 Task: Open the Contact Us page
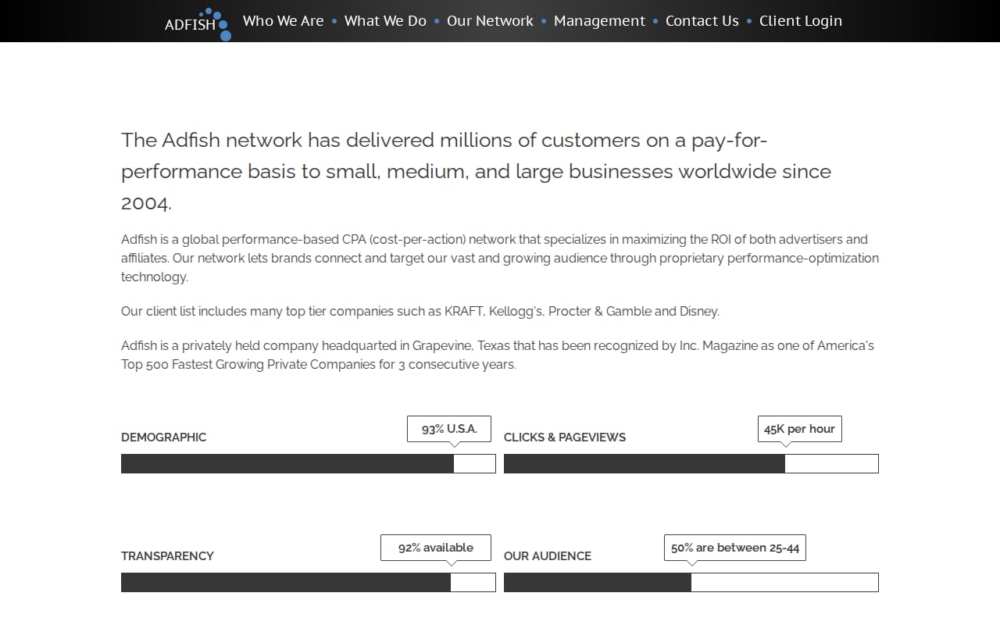click(702, 21)
